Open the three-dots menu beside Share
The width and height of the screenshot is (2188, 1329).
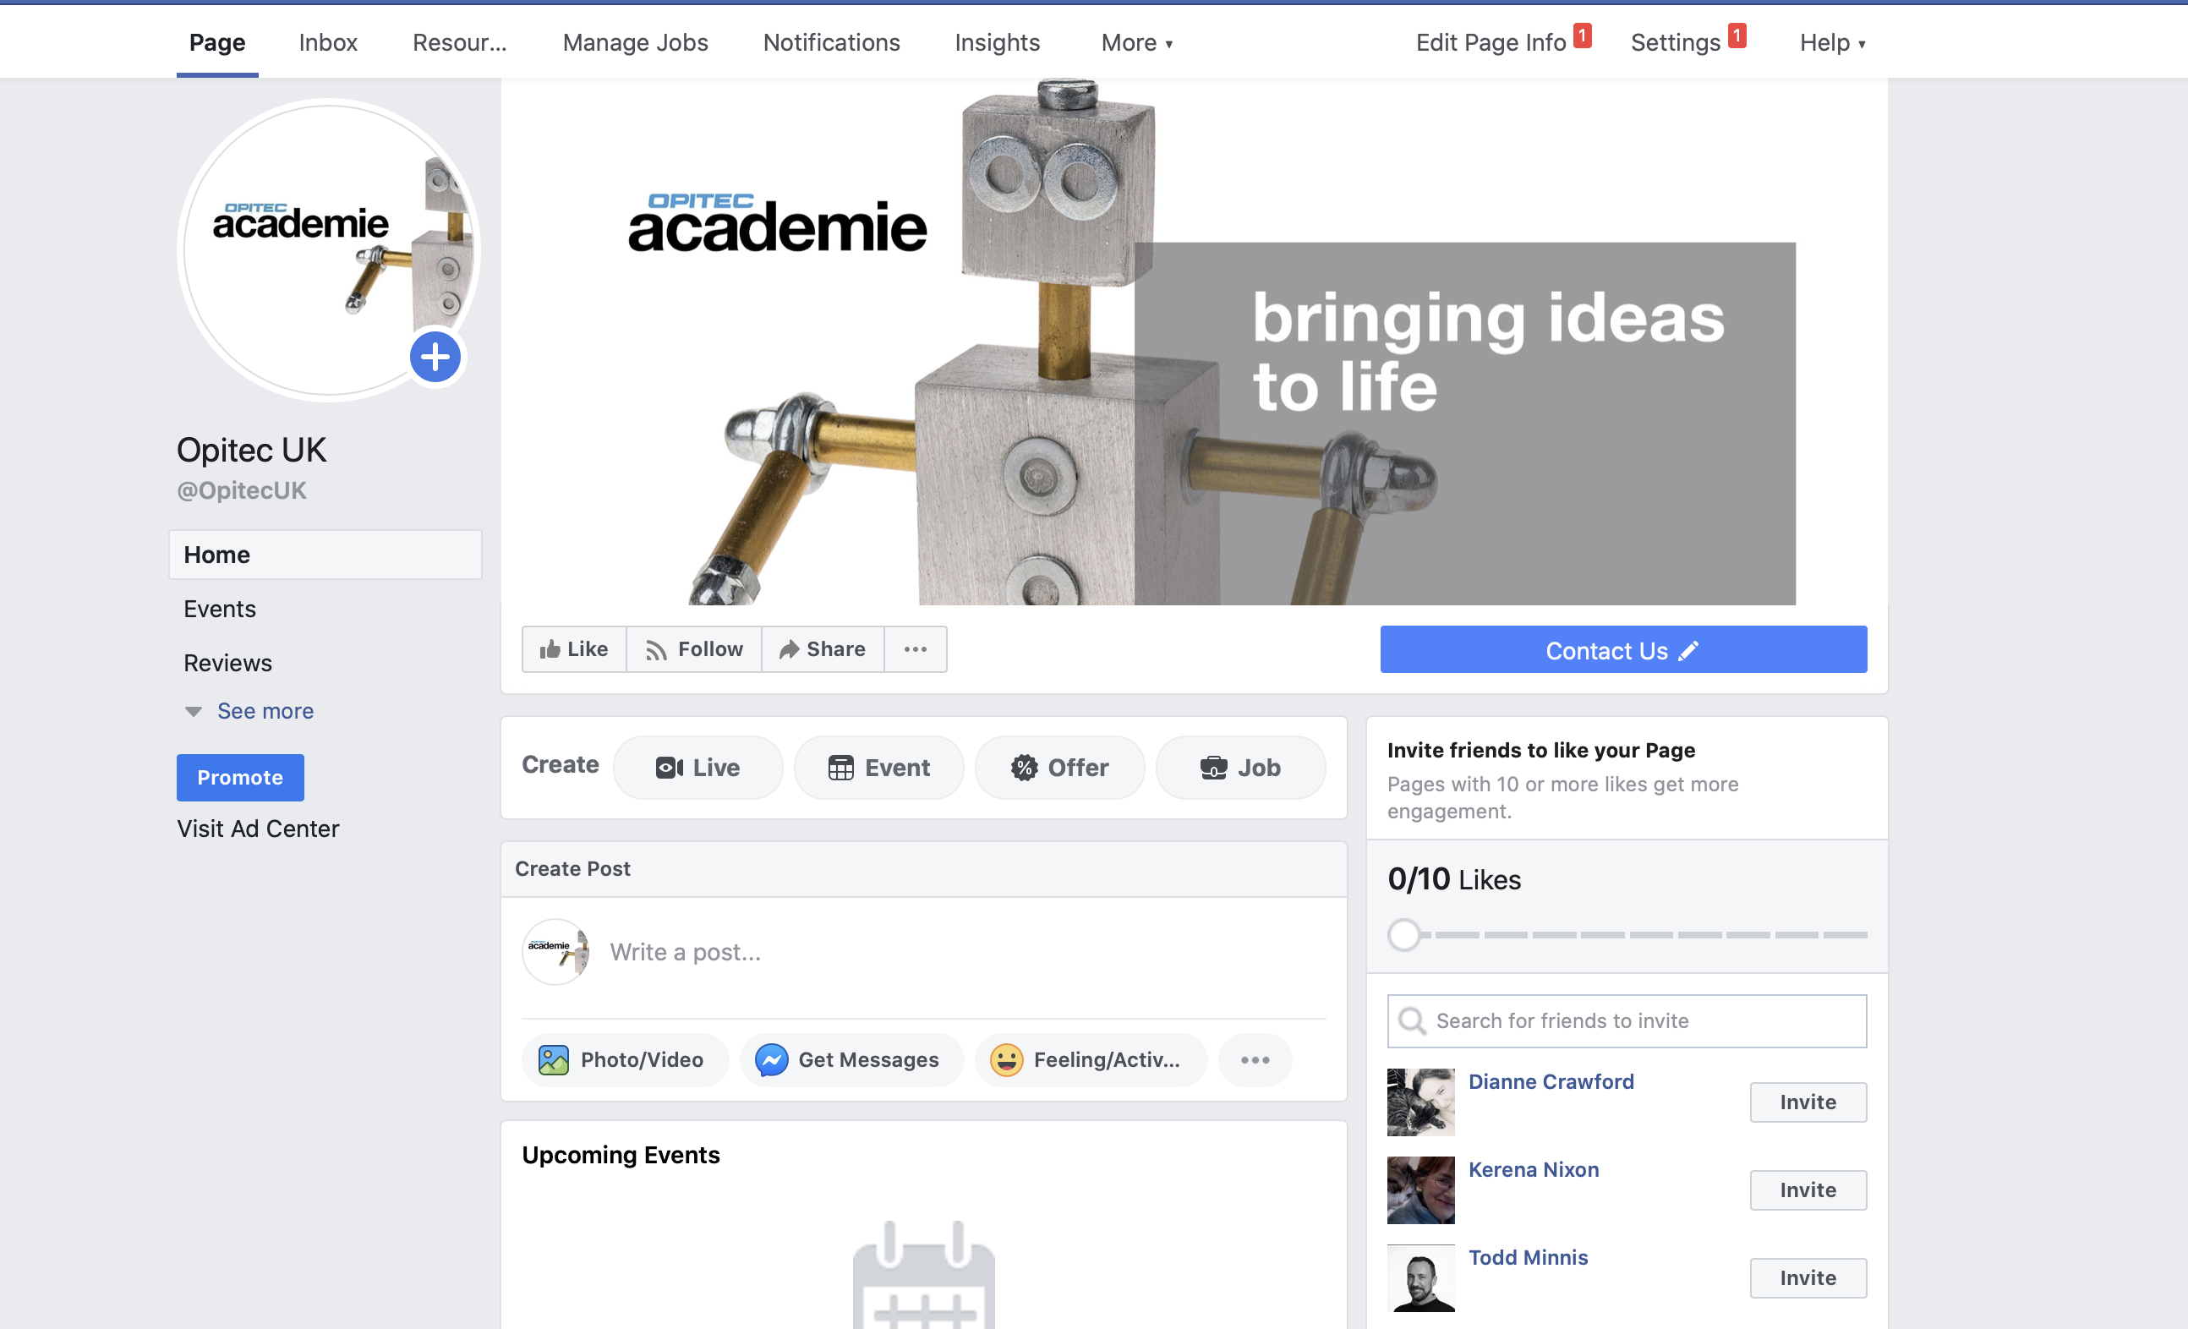[916, 649]
